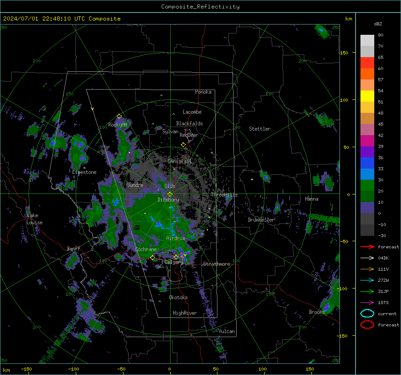
Task: Click the yellow diamond at radar center
Action: [170, 194]
